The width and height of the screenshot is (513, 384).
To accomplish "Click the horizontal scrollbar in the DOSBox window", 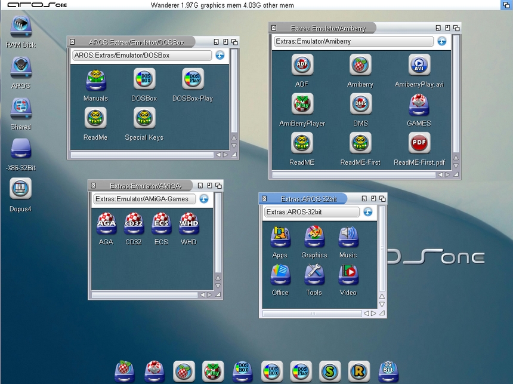I will coord(141,155).
